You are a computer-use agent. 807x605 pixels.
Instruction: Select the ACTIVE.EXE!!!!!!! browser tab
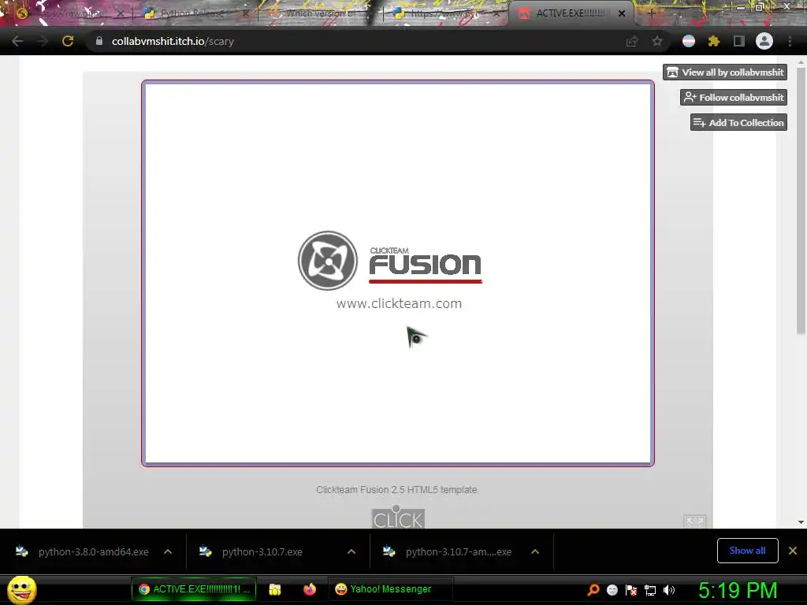571,13
